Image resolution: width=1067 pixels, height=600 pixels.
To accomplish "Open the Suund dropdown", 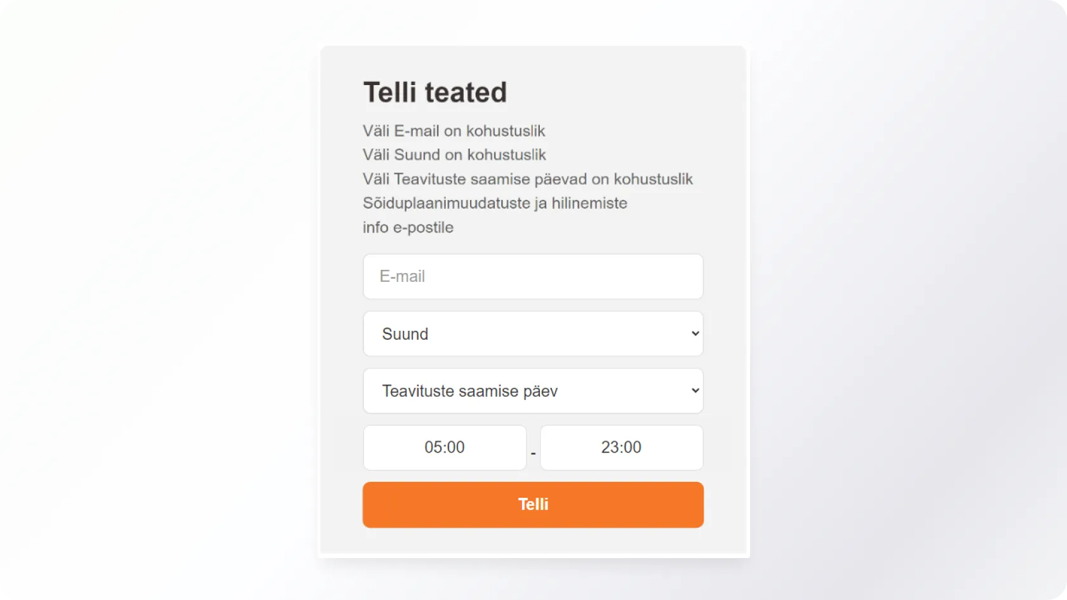I will click(x=532, y=334).
